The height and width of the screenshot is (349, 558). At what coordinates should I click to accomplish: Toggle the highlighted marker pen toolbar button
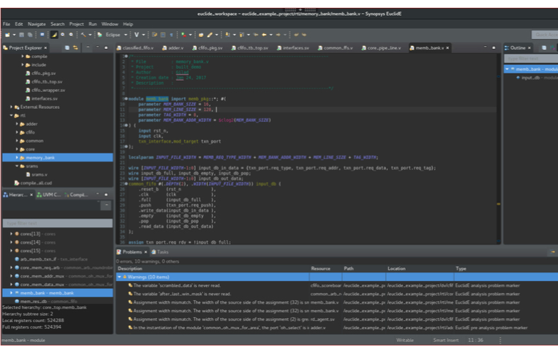pos(54,35)
